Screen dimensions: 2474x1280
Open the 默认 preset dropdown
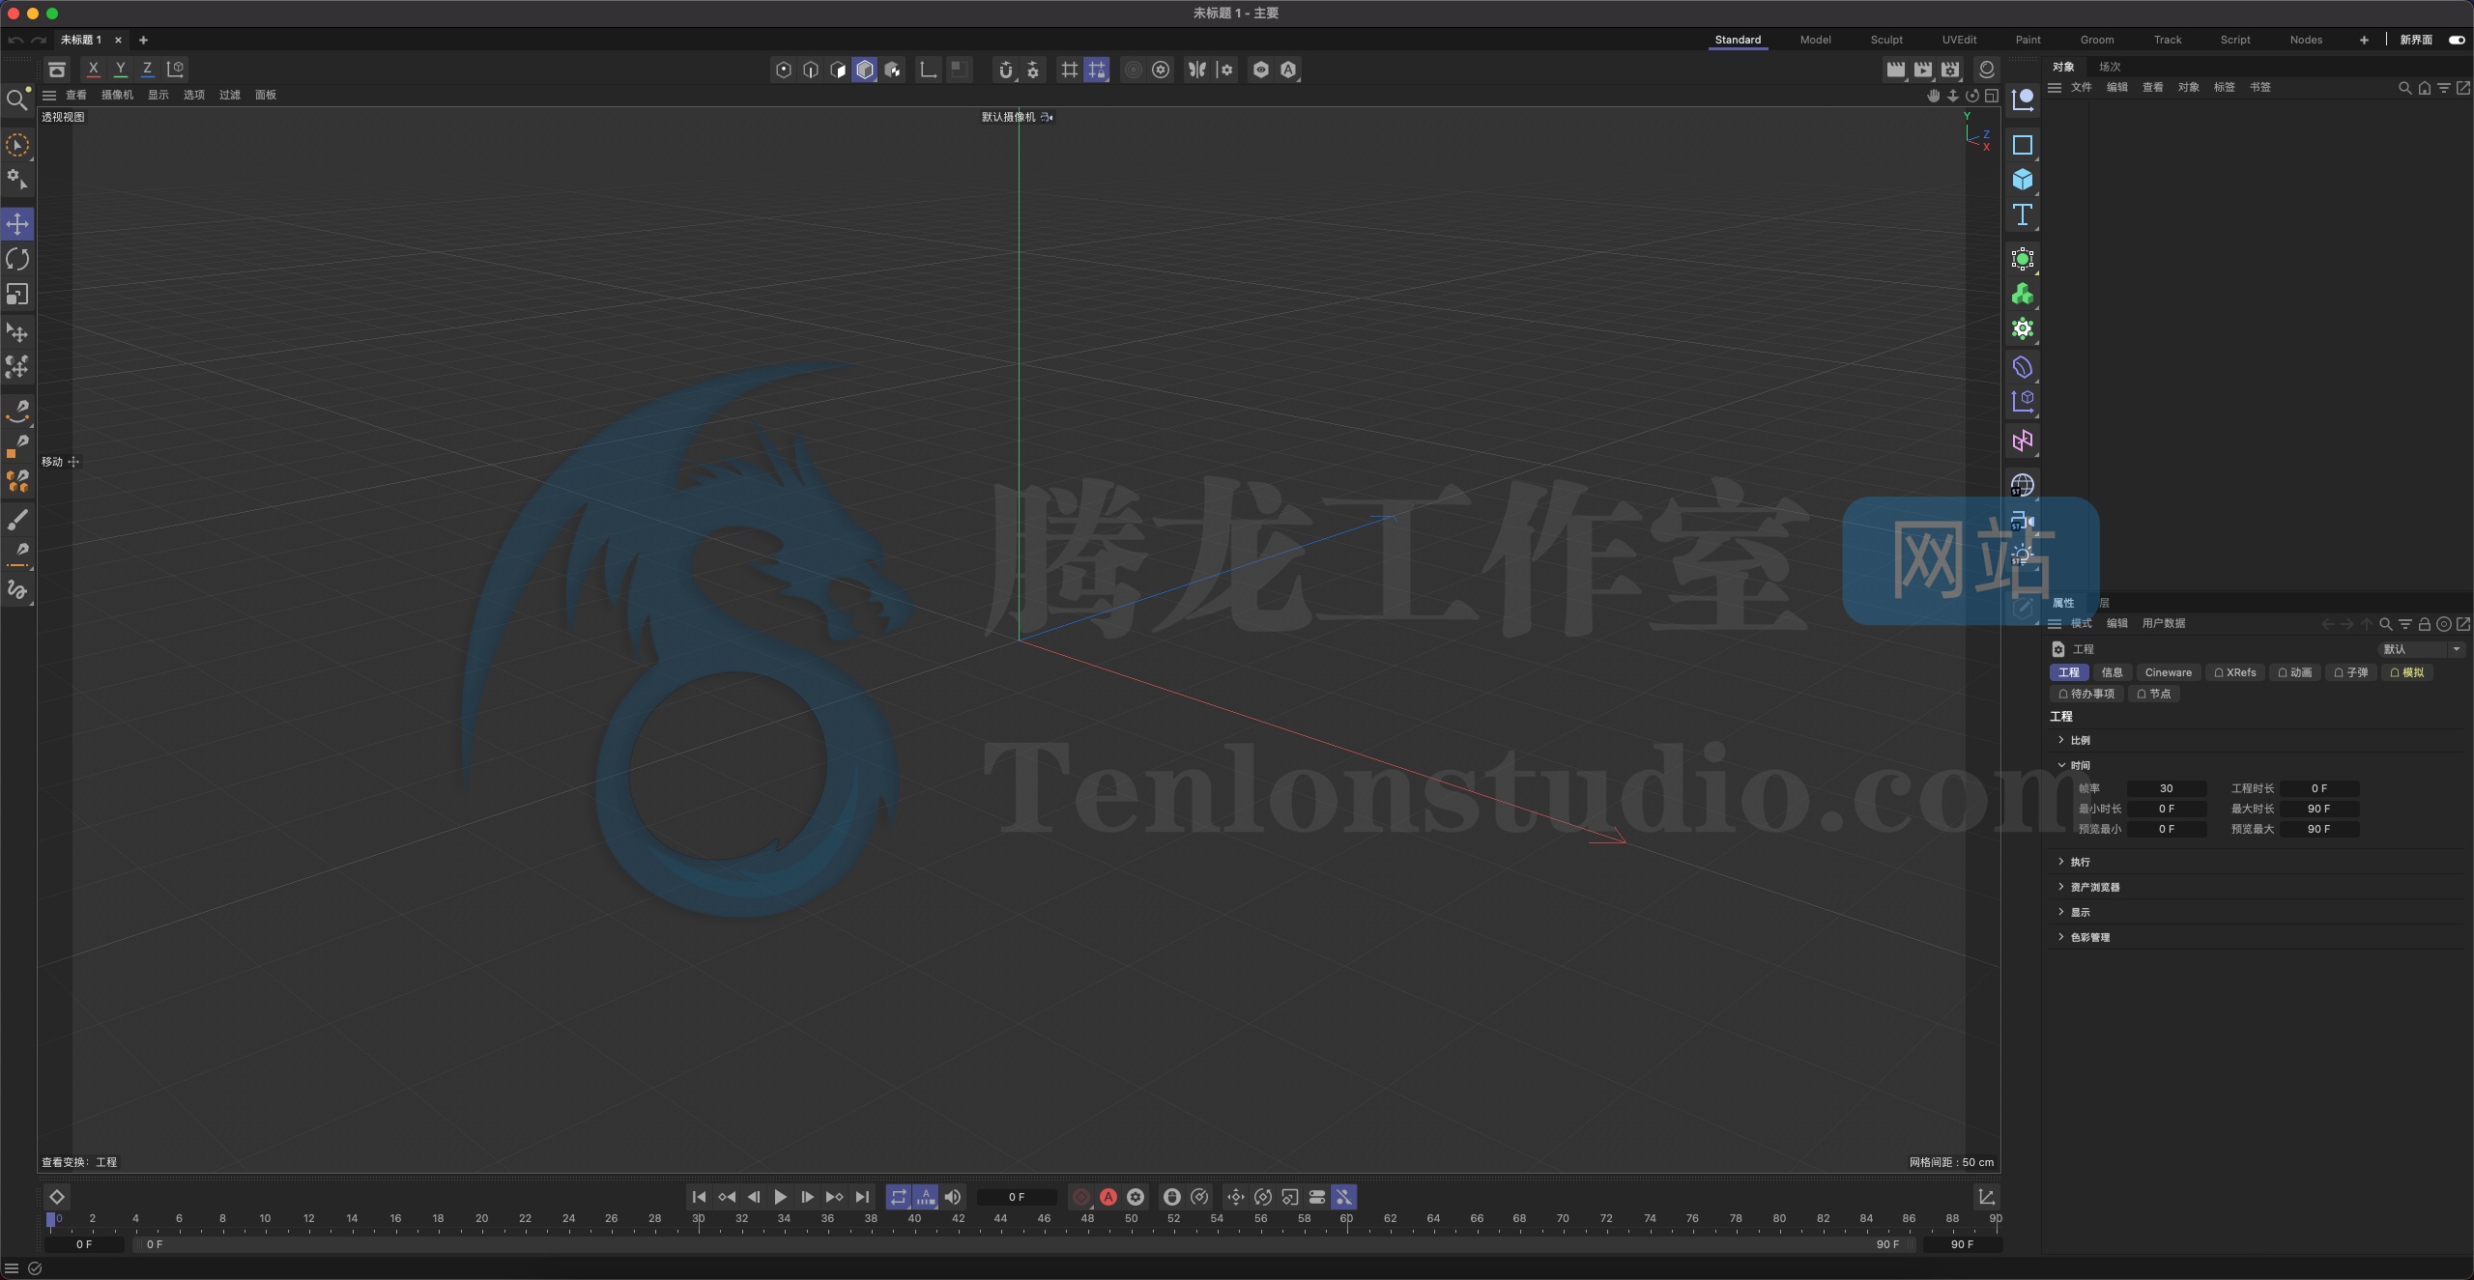tap(2421, 649)
